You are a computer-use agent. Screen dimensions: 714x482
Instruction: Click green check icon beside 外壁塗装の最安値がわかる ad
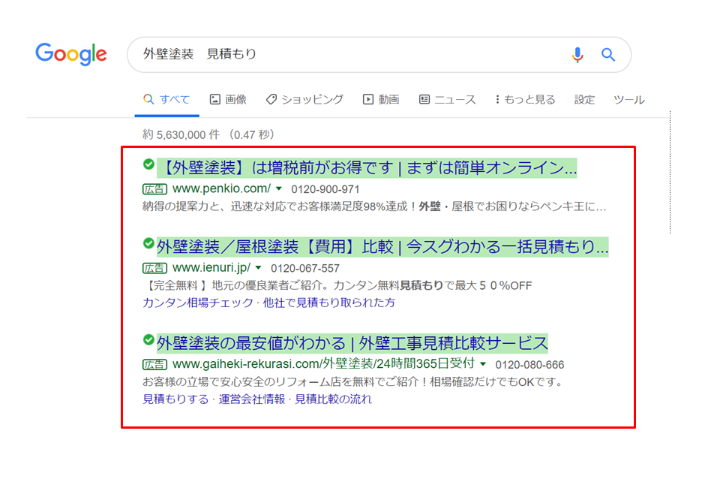148,339
